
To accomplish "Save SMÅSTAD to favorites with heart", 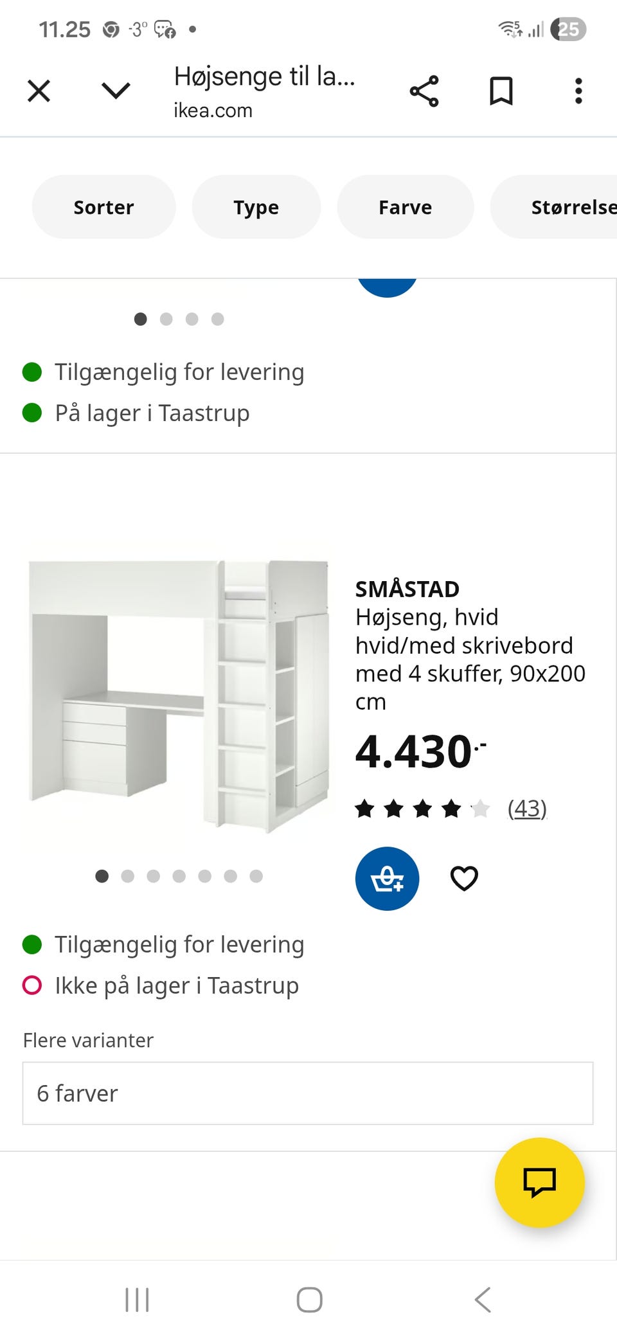I will (x=464, y=878).
